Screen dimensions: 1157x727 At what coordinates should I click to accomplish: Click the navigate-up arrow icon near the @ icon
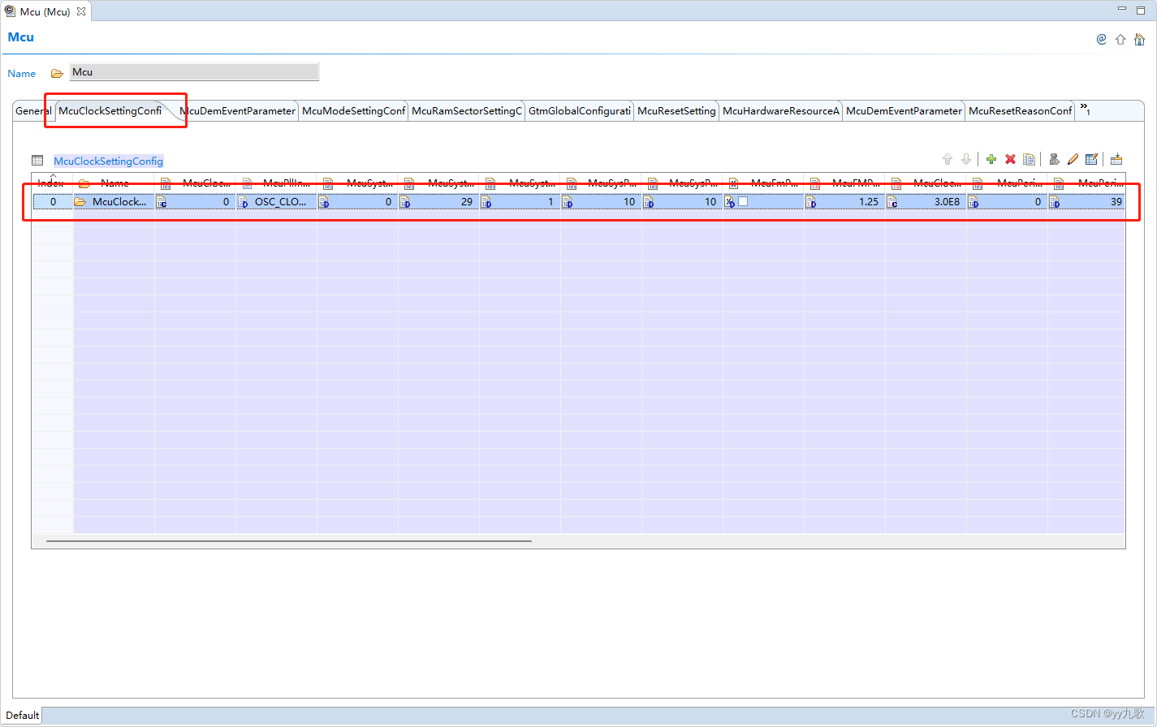pos(1120,39)
